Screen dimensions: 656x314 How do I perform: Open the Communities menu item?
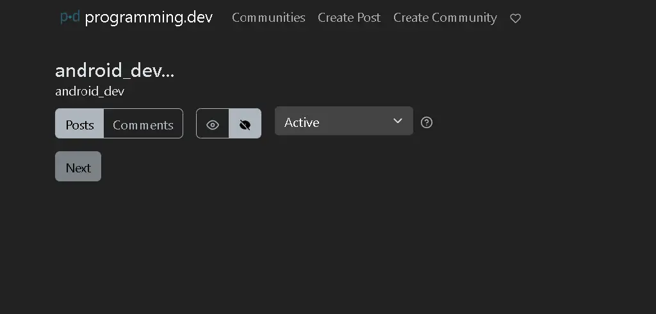[x=268, y=17]
